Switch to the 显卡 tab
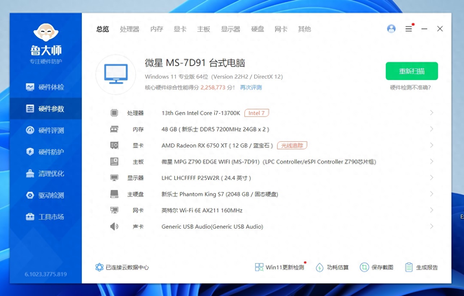Viewport: 464px width, 296px height. point(180,29)
